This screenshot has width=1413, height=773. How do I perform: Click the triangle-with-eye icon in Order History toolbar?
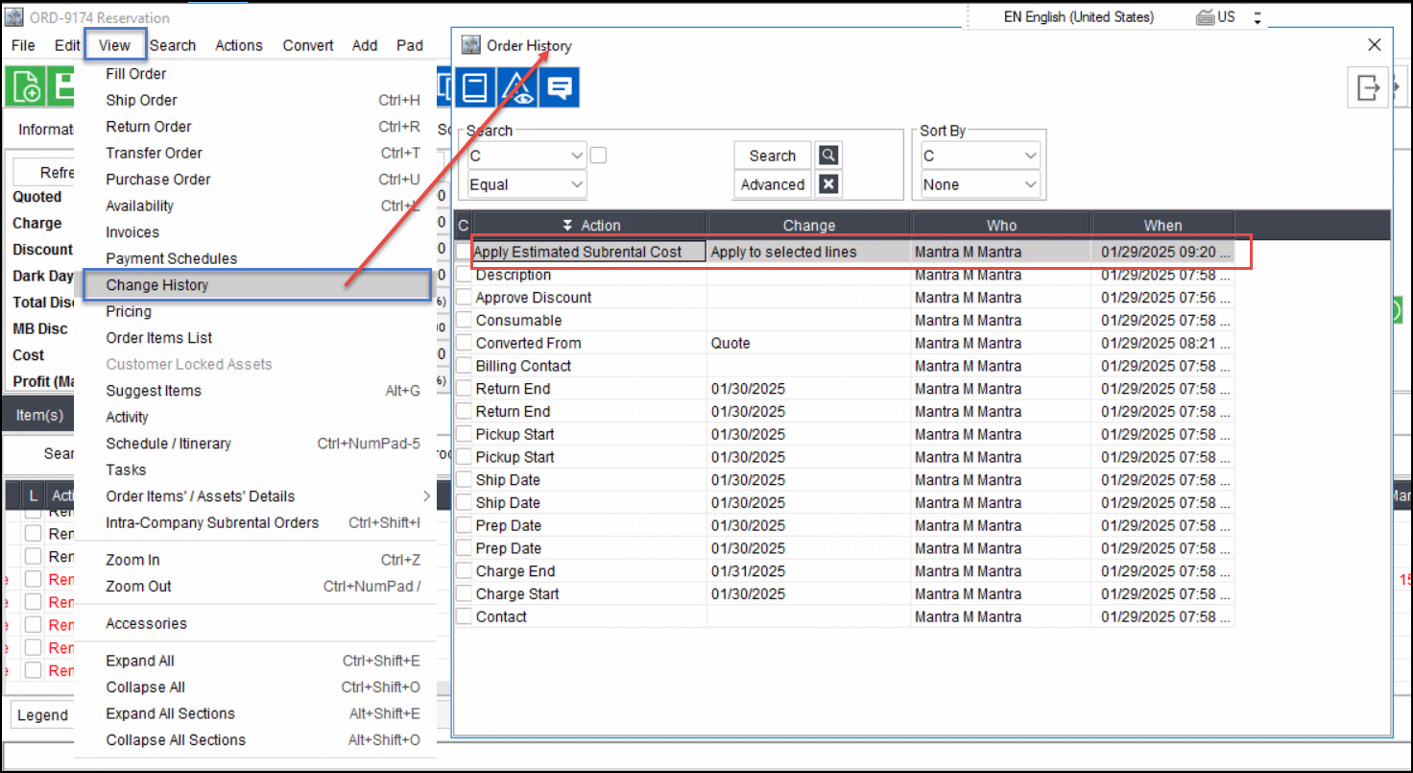click(518, 87)
